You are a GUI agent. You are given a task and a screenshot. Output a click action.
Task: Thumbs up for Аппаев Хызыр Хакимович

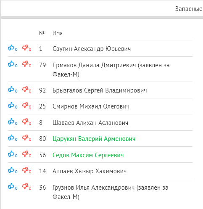(11, 170)
